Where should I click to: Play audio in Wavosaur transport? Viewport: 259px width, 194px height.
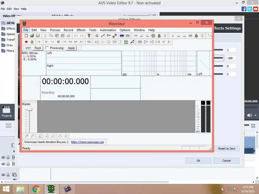coord(47,42)
